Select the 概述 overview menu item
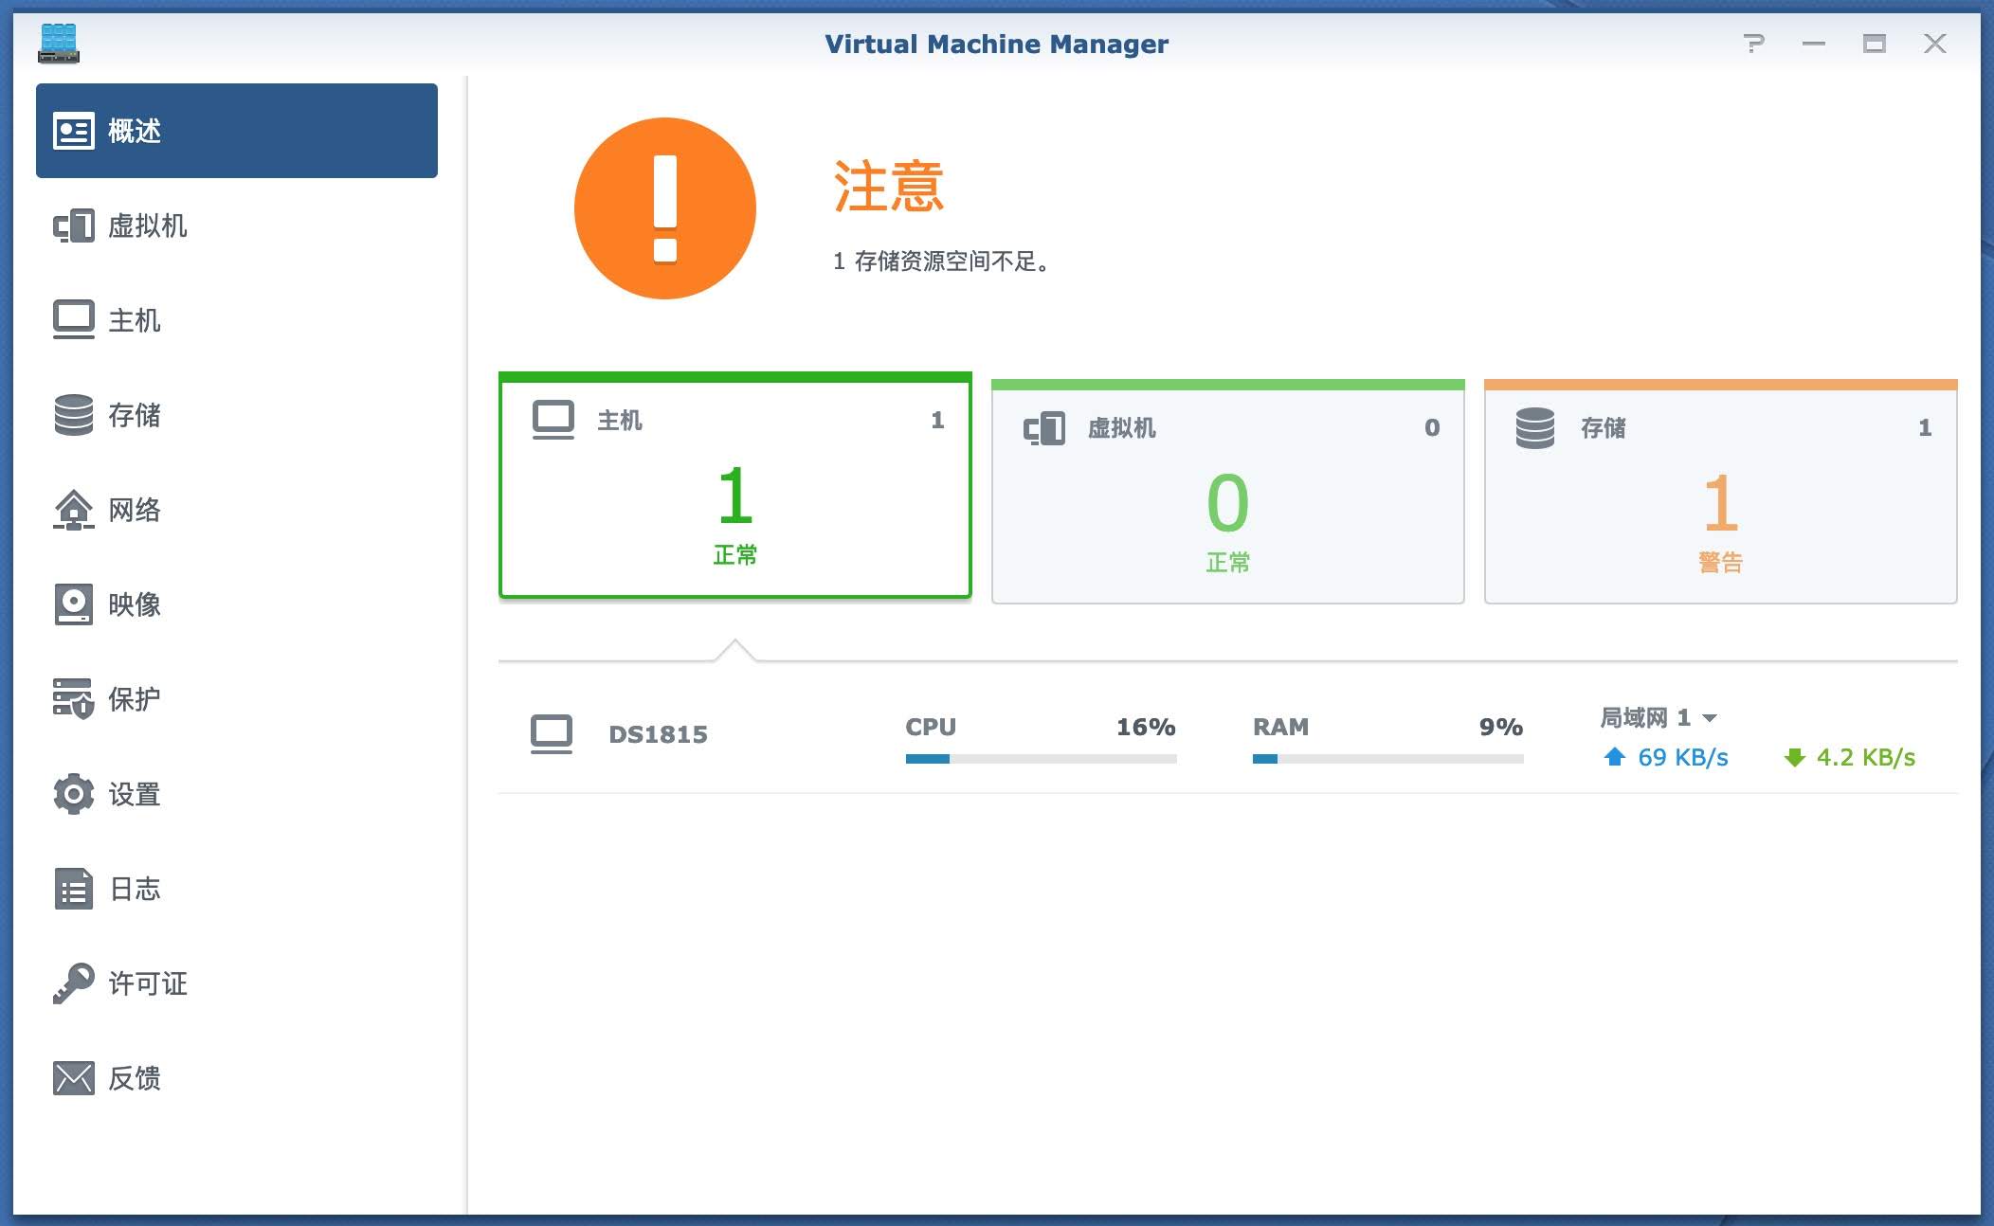The width and height of the screenshot is (1994, 1226). 237,131
